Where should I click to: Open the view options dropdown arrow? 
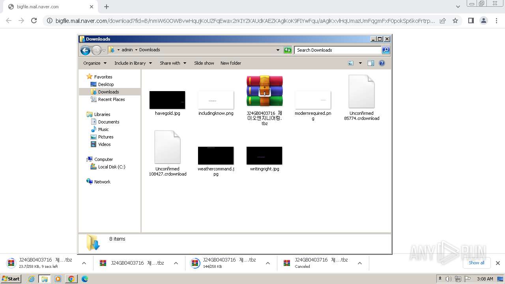[x=360, y=63]
